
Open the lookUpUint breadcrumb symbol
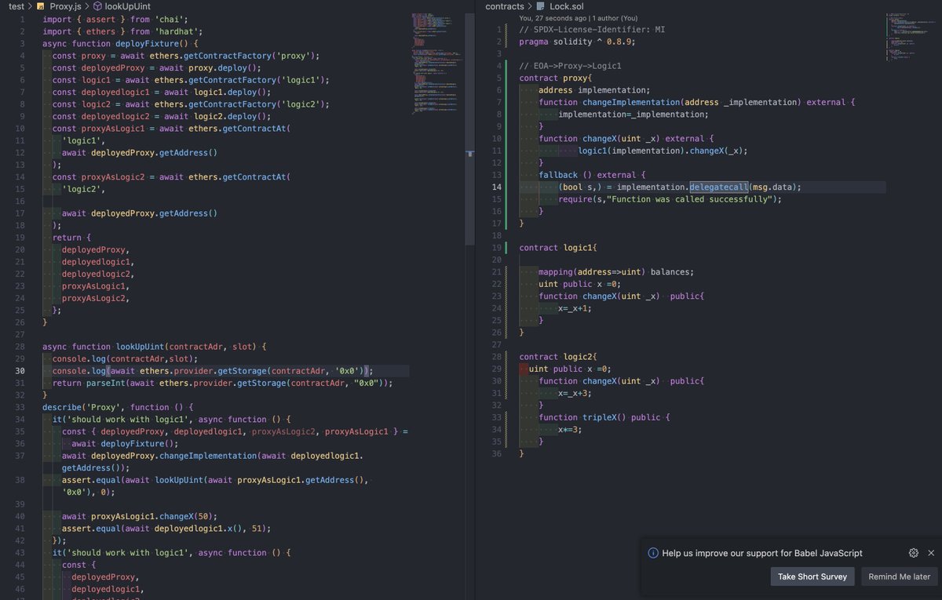click(x=129, y=6)
